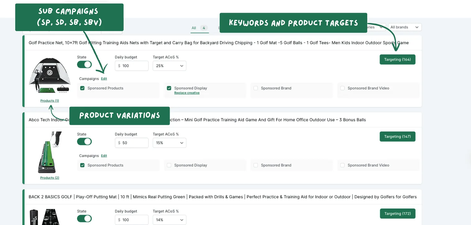Screen dimensions: 471x225
Task: Click the Daily budget field showing 50
Action: tap(132, 143)
